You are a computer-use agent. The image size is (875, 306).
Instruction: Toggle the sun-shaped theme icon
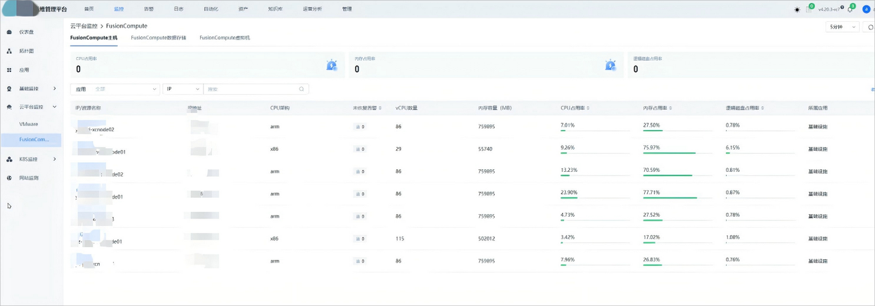[x=797, y=9]
